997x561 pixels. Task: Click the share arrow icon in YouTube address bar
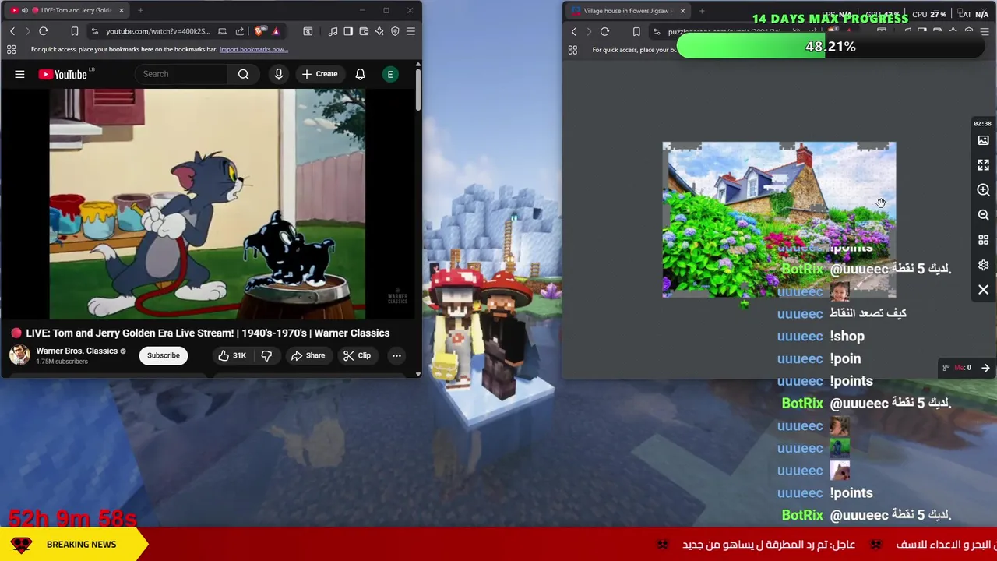click(240, 31)
